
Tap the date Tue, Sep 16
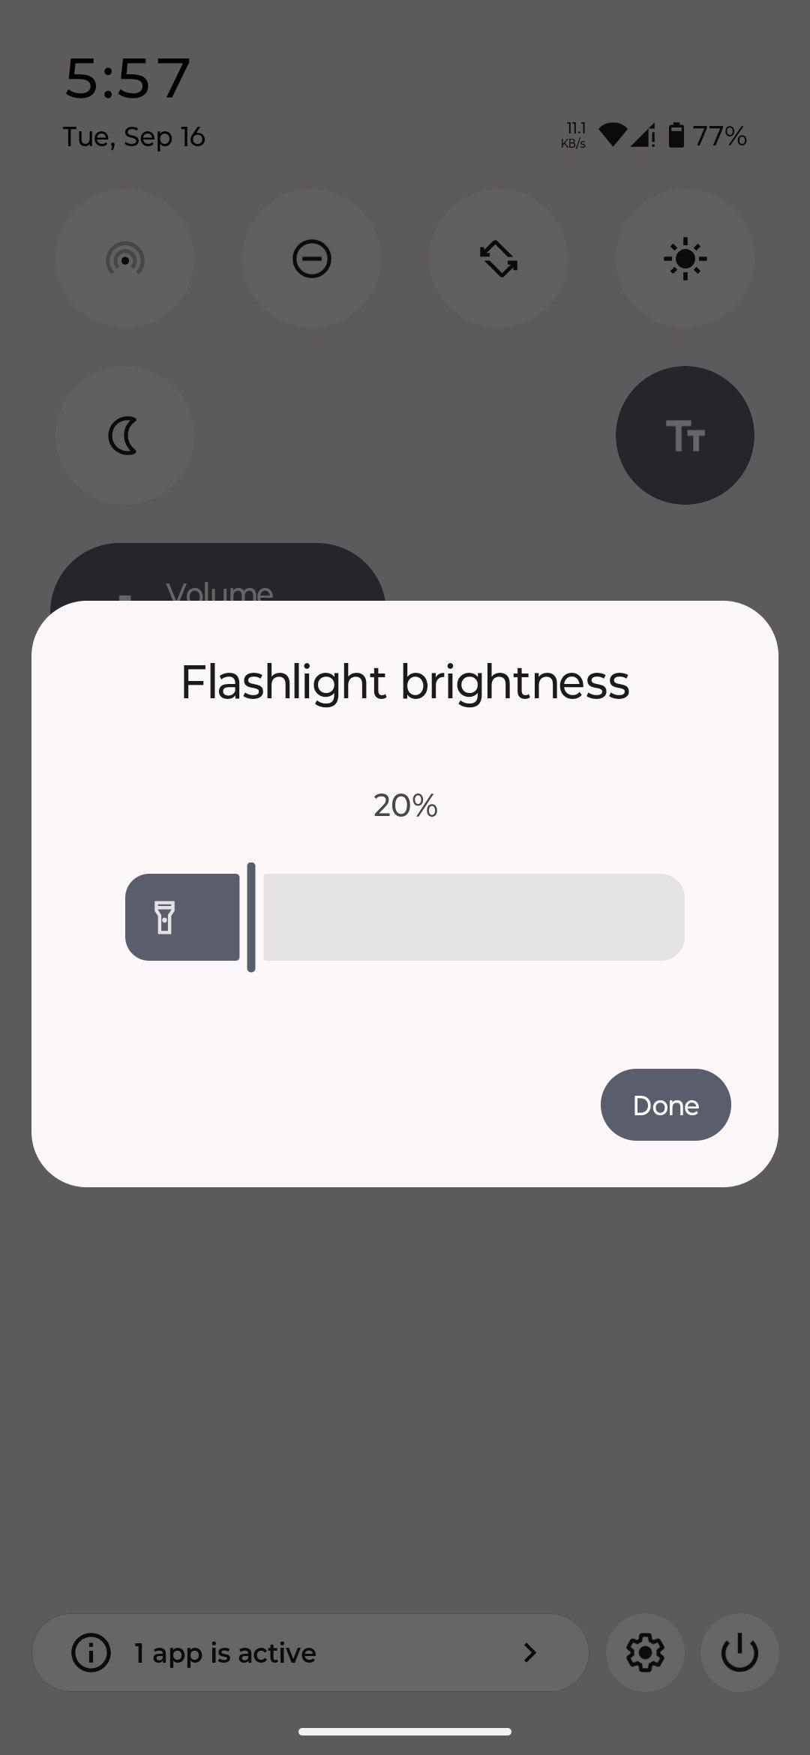coord(133,137)
